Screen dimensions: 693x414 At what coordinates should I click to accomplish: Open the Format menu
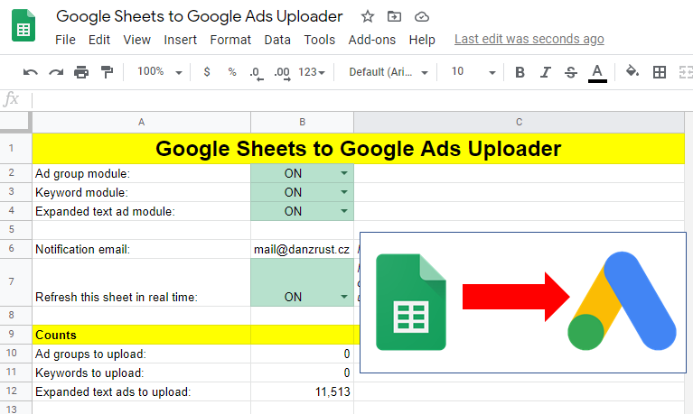click(230, 40)
